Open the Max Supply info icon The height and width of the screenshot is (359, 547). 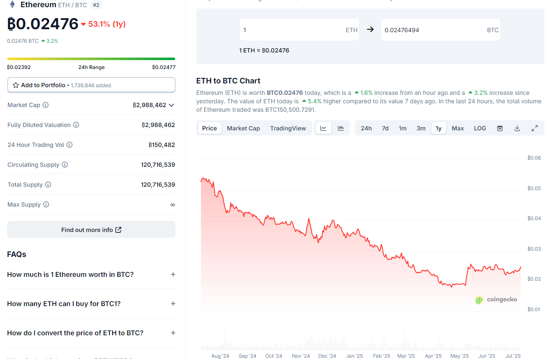coord(46,204)
